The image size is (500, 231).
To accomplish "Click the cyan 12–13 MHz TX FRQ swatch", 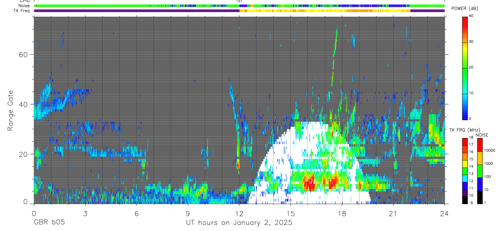I will 465,178.
